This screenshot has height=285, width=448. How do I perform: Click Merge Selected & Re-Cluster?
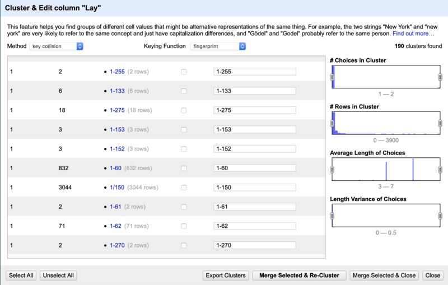coord(299,275)
